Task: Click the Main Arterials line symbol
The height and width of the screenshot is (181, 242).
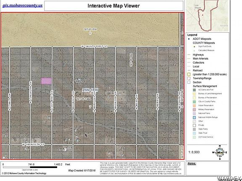Action: [x=189, y=59]
